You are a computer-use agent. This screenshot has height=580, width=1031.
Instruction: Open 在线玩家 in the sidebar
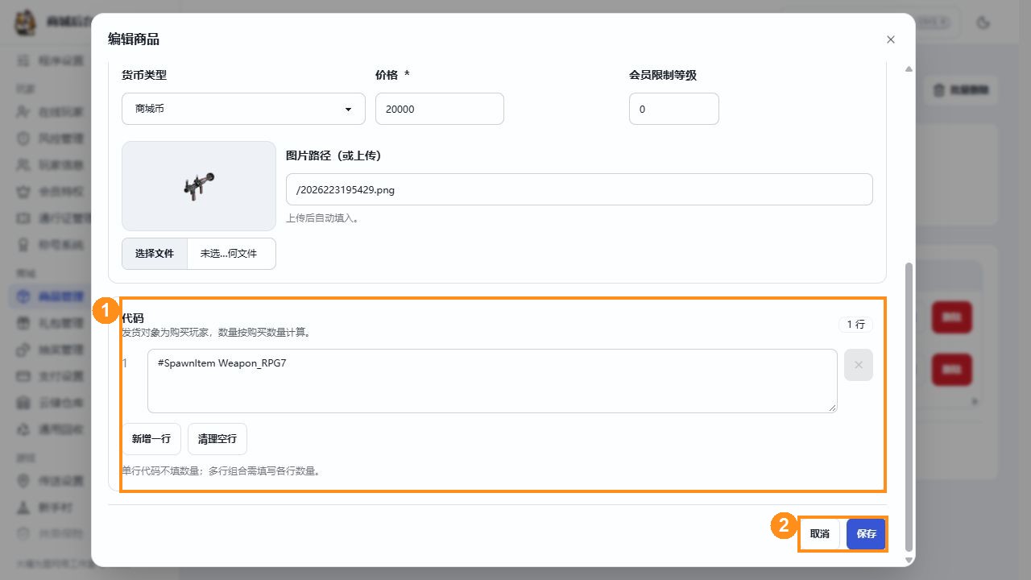click(50, 112)
